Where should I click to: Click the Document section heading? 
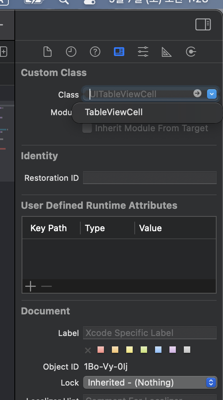click(x=46, y=311)
